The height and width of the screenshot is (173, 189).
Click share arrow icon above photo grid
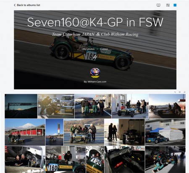tap(184, 92)
